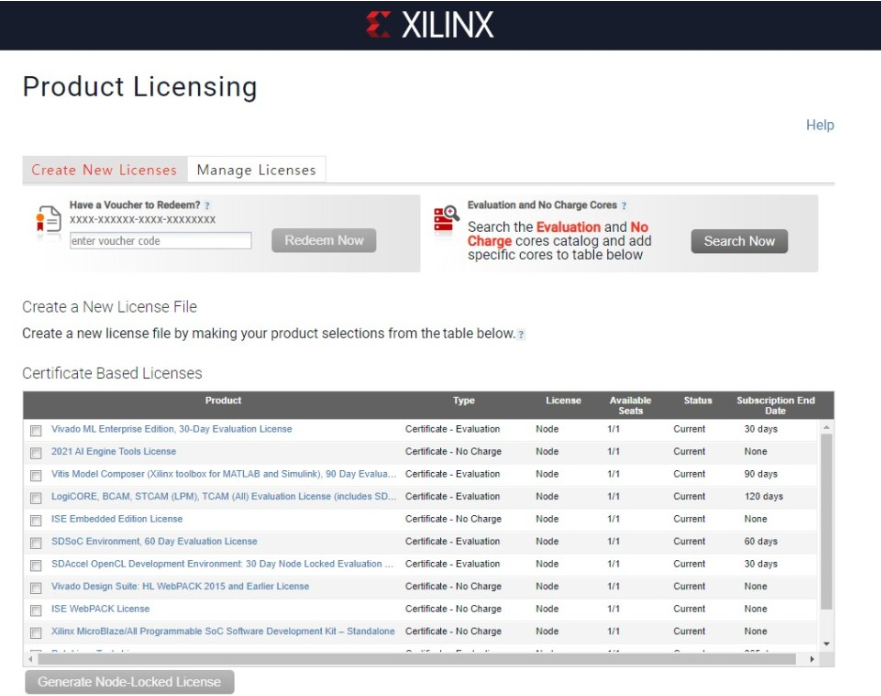This screenshot has width=881, height=696.
Task: Open ISE Embedded Edition License link
Action: [x=117, y=519]
